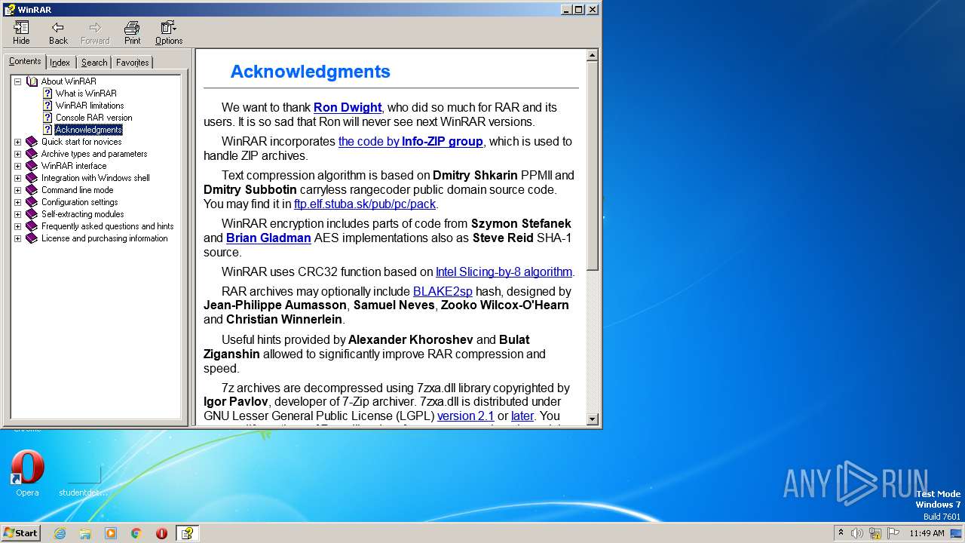Open Intel Slicing-by-8 algorithm link
This screenshot has width=965, height=543.
point(504,272)
